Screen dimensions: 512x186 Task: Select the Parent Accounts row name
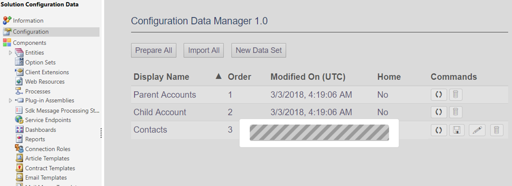tap(165, 95)
